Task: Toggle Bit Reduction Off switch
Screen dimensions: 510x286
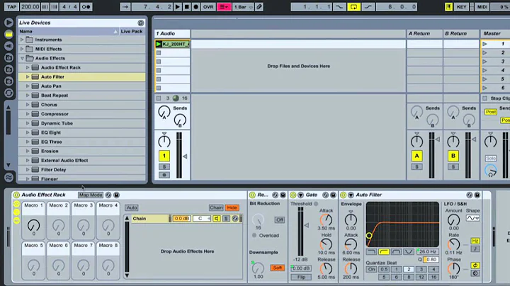Action: [280, 220]
